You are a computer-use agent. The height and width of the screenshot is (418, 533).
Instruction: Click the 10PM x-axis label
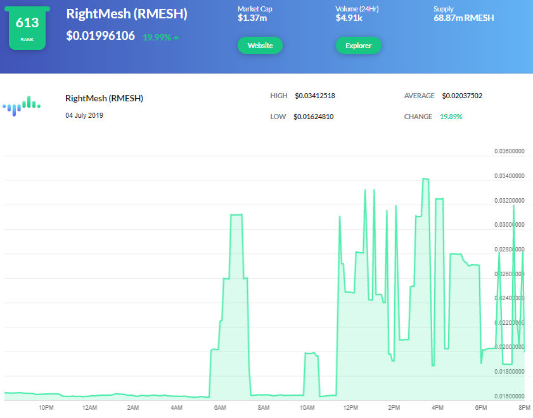(x=46, y=407)
